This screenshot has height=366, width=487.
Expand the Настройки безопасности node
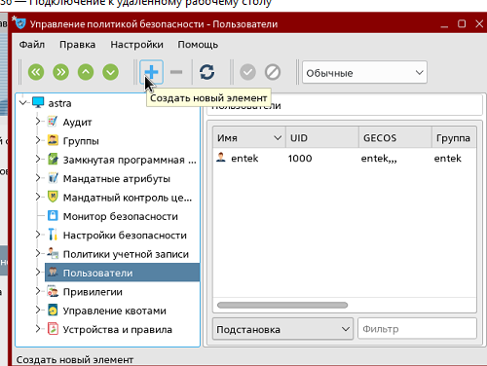pyautogui.click(x=38, y=235)
